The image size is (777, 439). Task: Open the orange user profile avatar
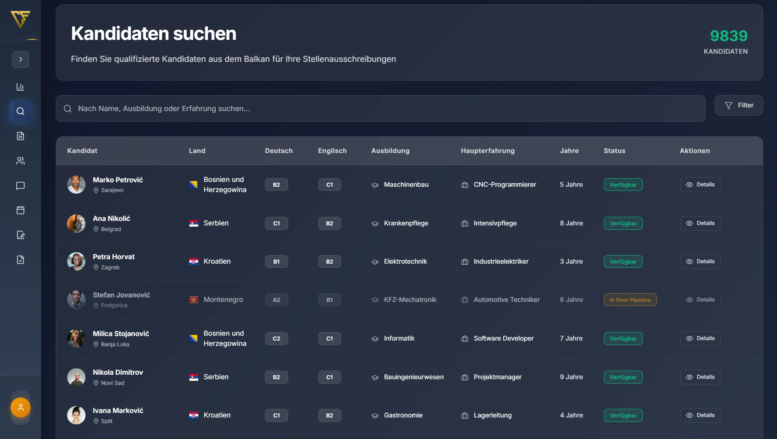(20, 407)
